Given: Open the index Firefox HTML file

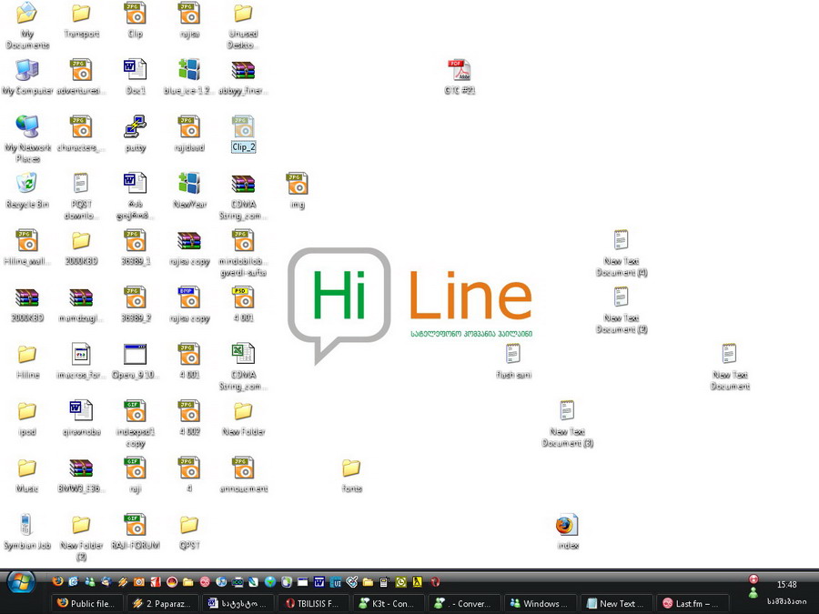Looking at the screenshot, I should [568, 525].
